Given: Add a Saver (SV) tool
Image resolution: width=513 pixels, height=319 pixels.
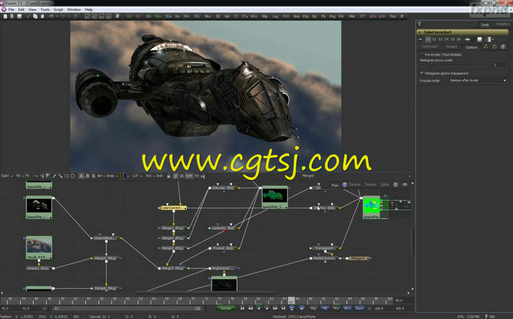Looking at the screenshot, I should coord(139,17).
